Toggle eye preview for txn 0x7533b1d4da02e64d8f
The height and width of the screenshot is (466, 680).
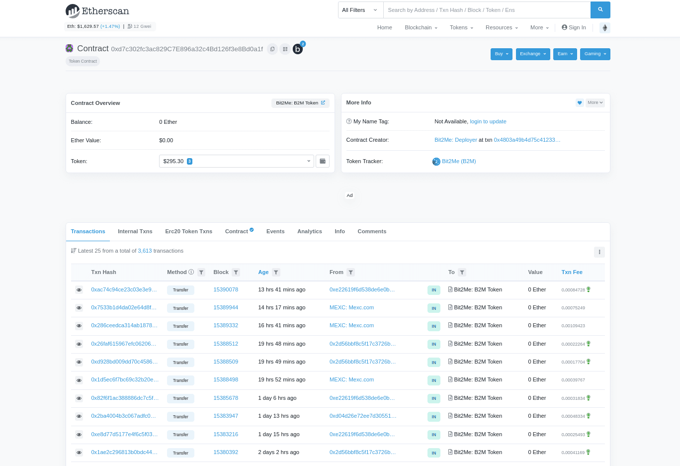[79, 308]
